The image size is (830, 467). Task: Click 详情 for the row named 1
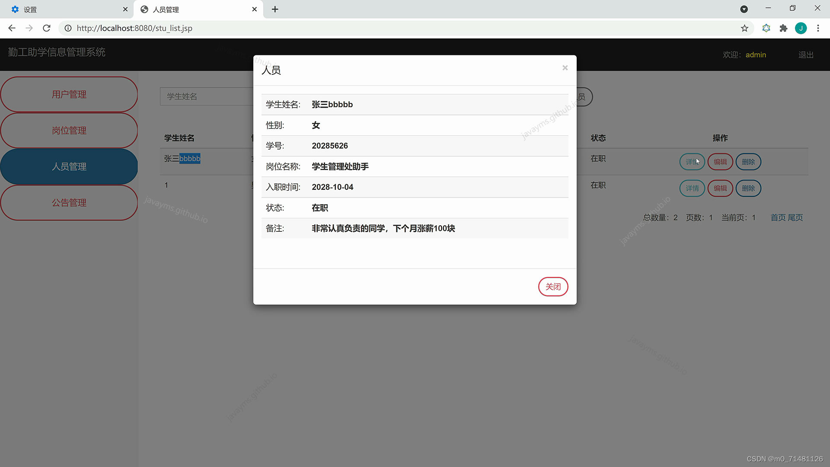pos(692,188)
